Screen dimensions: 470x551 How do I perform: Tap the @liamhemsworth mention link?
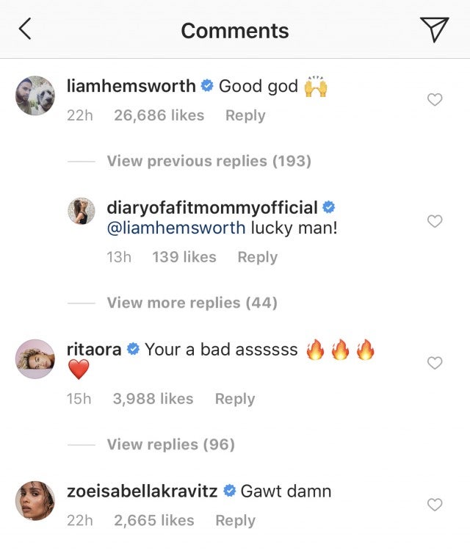(x=176, y=228)
